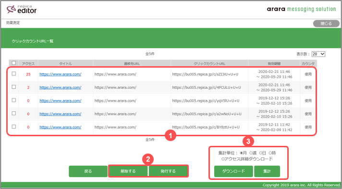Screen dimensions: 342x189
Task: Click the arara messaging solution logo
Action: pos(302,9)
